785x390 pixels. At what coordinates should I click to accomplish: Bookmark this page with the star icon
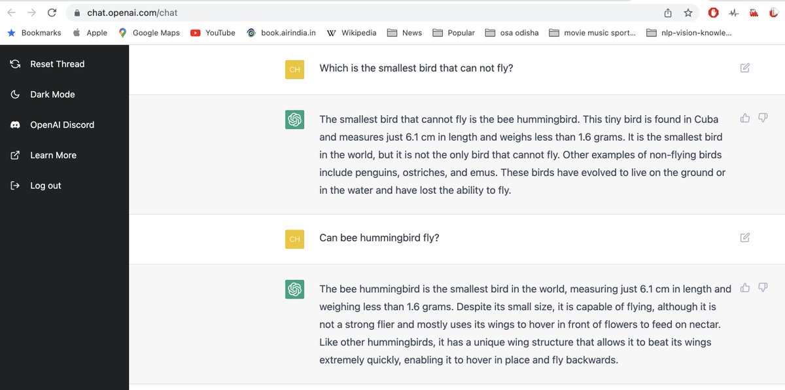688,12
